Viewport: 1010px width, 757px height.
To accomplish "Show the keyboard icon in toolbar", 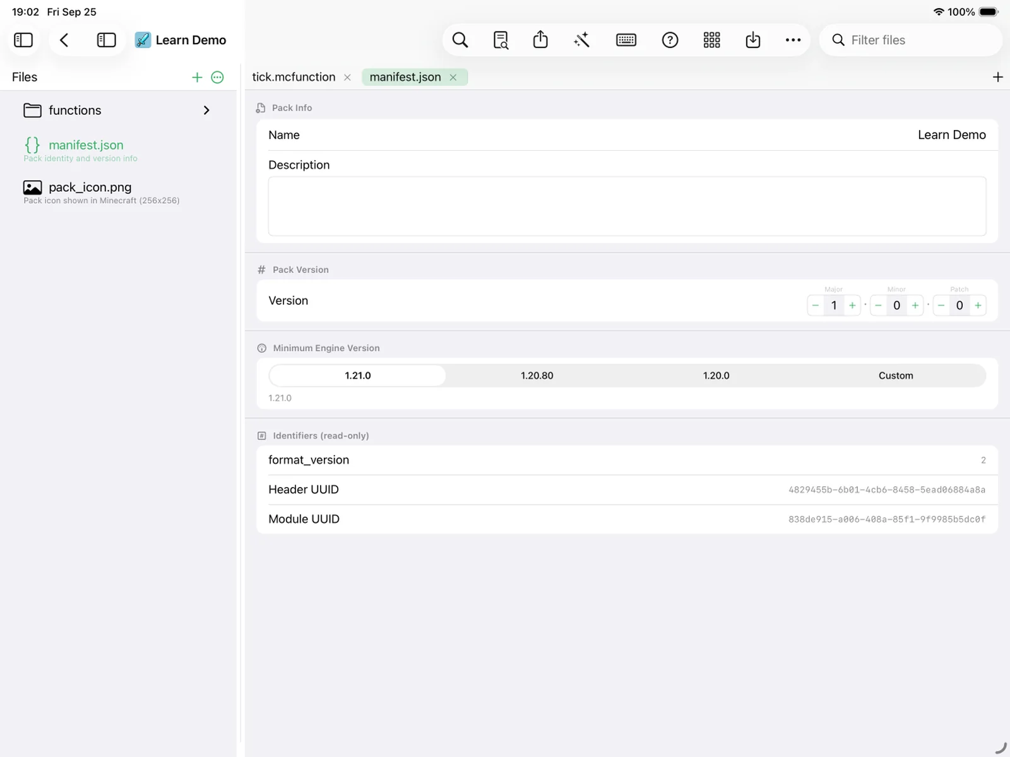I will click(626, 40).
